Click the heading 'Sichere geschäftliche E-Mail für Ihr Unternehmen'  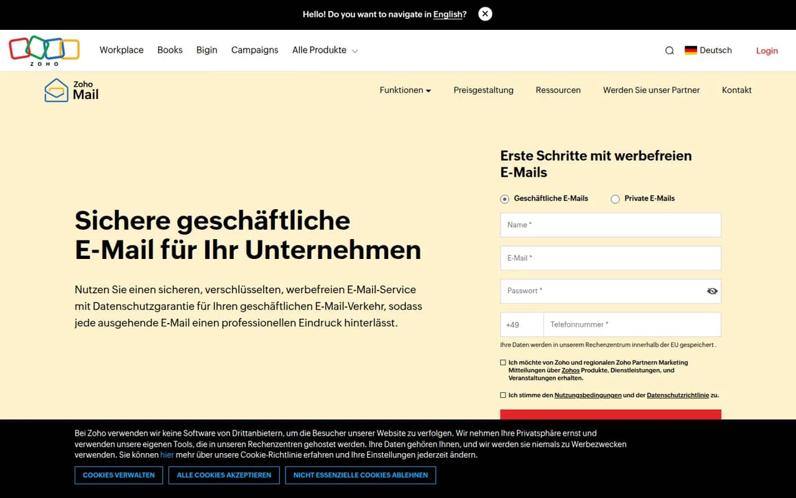point(248,235)
